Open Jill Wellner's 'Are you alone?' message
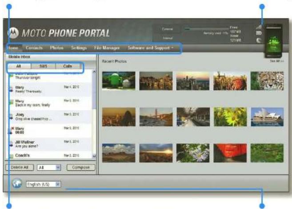Screen dimensions: 292x209 [x=49, y=144]
